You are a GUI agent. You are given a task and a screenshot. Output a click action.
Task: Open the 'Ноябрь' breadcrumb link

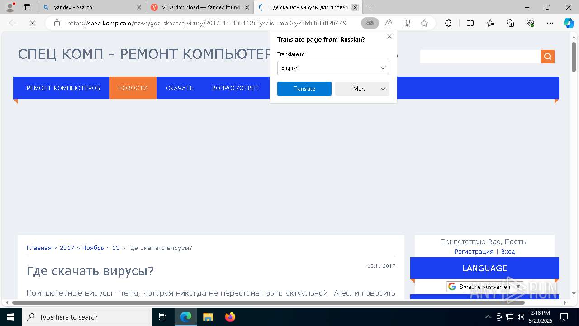(93, 248)
